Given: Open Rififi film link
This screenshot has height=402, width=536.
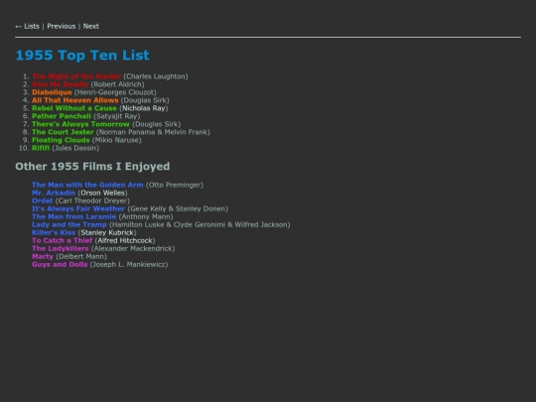Looking at the screenshot, I should pos(41,148).
